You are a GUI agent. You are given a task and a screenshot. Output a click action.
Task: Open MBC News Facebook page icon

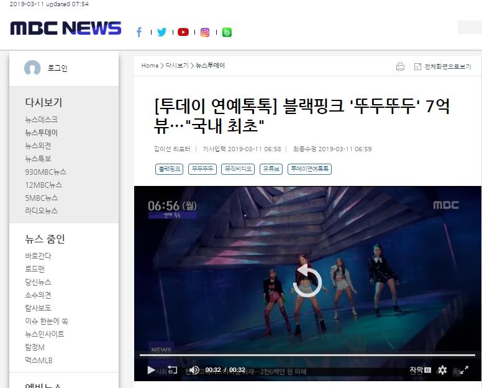pyautogui.click(x=139, y=32)
